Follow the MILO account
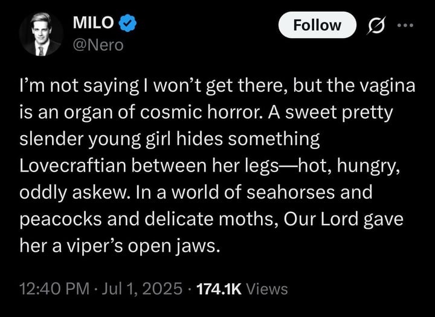435x317 pixels. (317, 25)
